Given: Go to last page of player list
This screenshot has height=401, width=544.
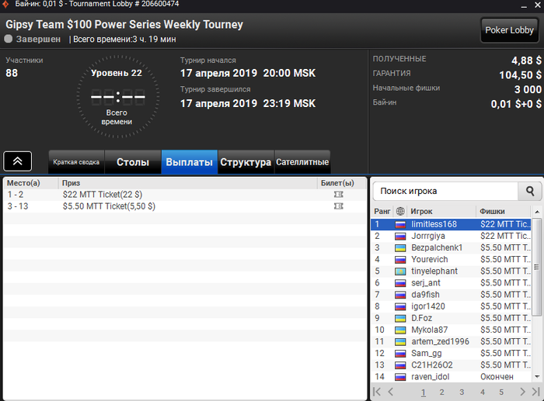Looking at the screenshot, I should point(536,392).
